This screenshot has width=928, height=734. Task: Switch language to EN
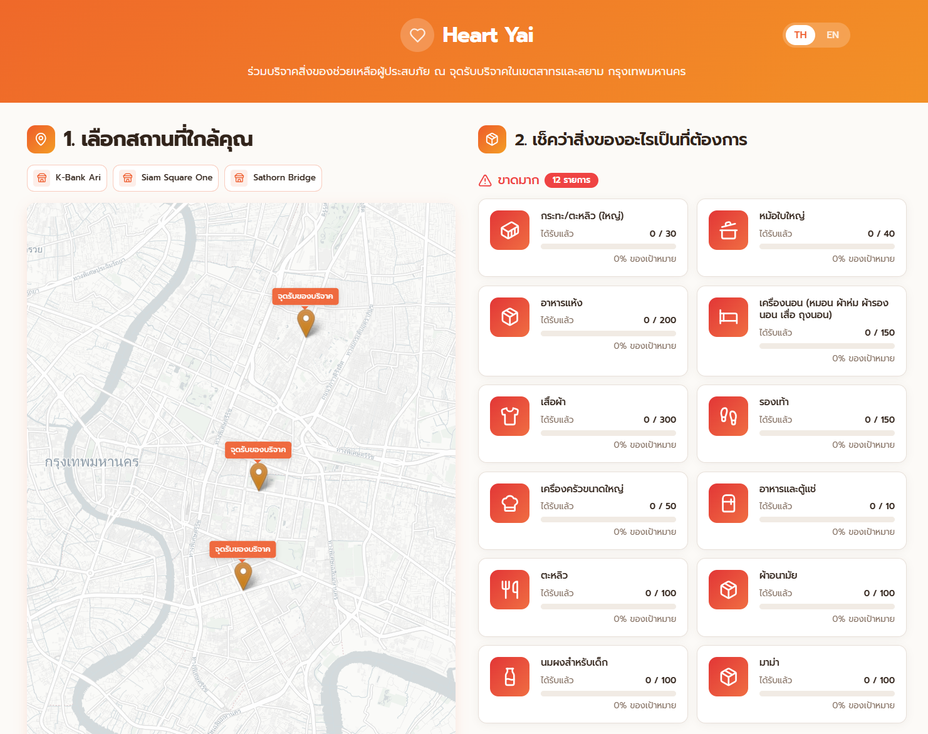832,35
